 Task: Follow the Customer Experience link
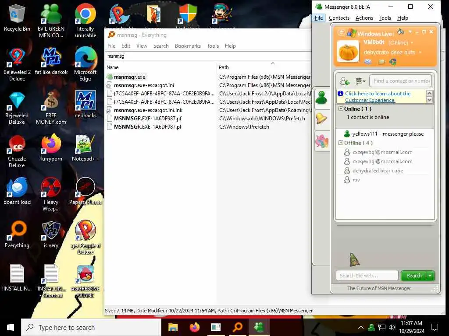378,97
